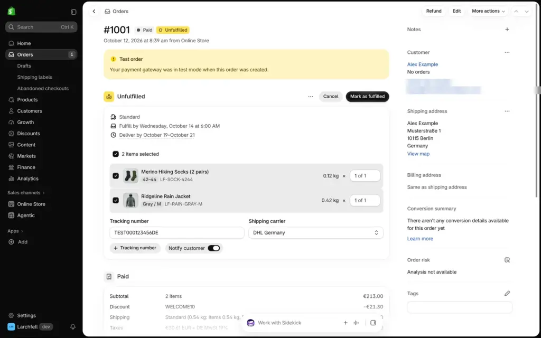This screenshot has height=338, width=541.
Task: Click the Sidekick voice waveform icon
Action: click(x=356, y=323)
